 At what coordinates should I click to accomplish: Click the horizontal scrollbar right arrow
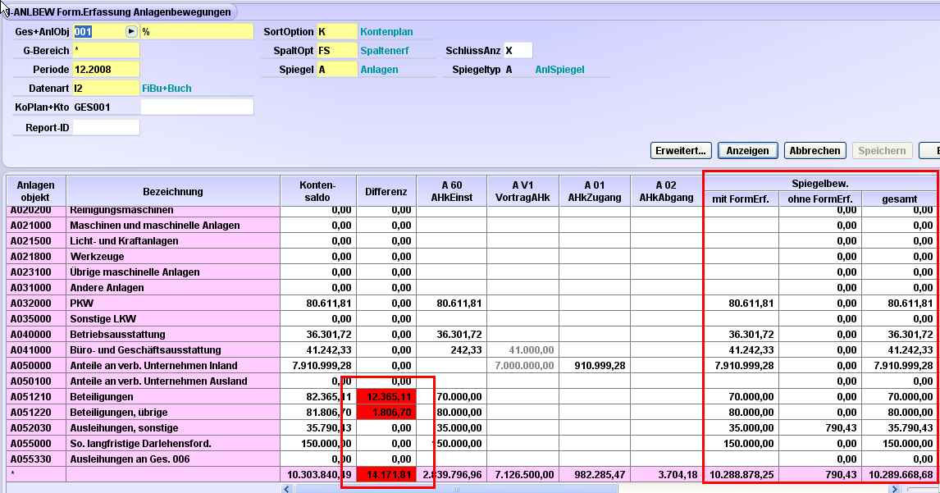coord(894,489)
